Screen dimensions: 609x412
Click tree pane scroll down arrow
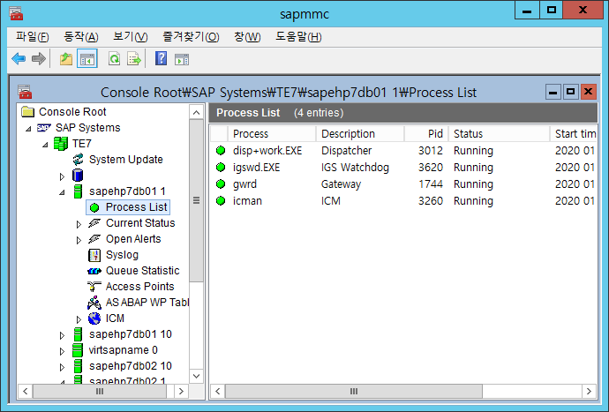pyautogui.click(x=197, y=376)
